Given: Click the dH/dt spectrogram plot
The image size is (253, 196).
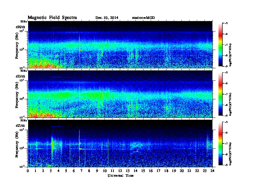Looking at the screenshot, I should [120, 45].
